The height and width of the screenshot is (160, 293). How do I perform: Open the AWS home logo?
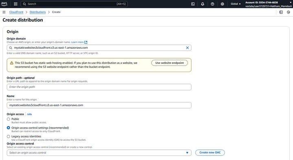tap(4, 4)
